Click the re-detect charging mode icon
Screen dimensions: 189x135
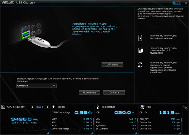[140, 65]
